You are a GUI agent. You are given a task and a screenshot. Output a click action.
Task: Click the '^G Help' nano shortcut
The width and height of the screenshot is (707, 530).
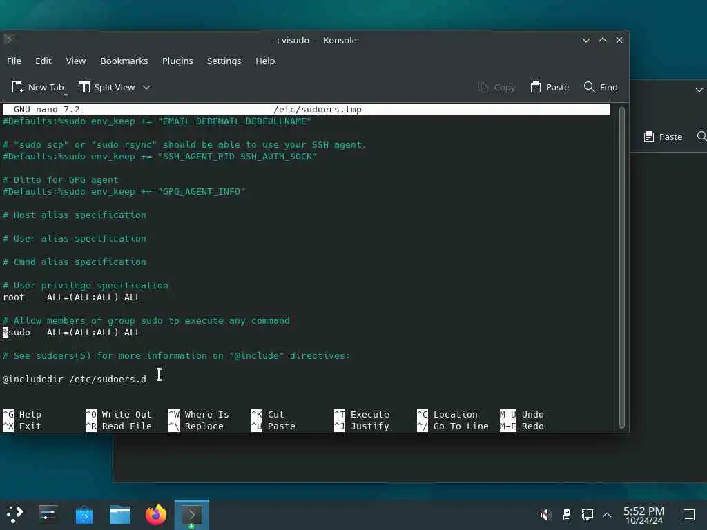click(22, 415)
